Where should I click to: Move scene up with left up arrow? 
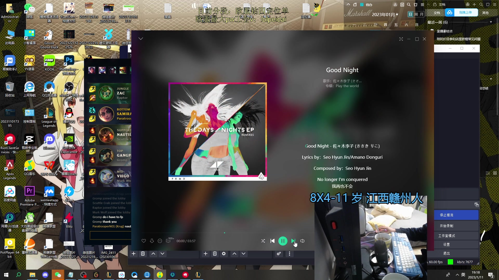pos(153,254)
